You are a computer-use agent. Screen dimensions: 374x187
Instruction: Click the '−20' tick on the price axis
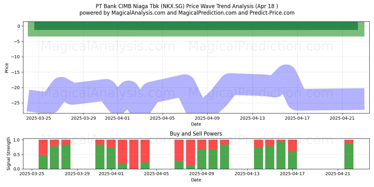[16, 88]
